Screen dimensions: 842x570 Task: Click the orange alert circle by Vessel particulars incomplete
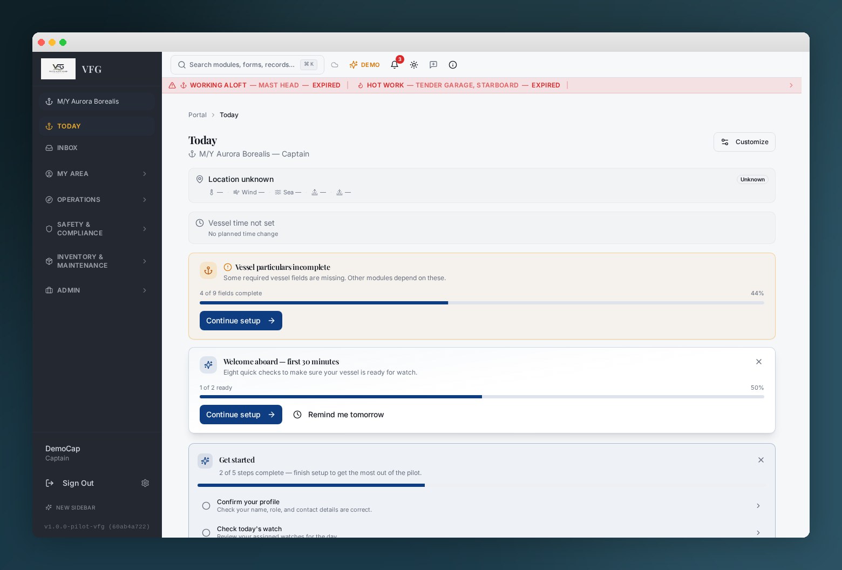[x=228, y=267]
